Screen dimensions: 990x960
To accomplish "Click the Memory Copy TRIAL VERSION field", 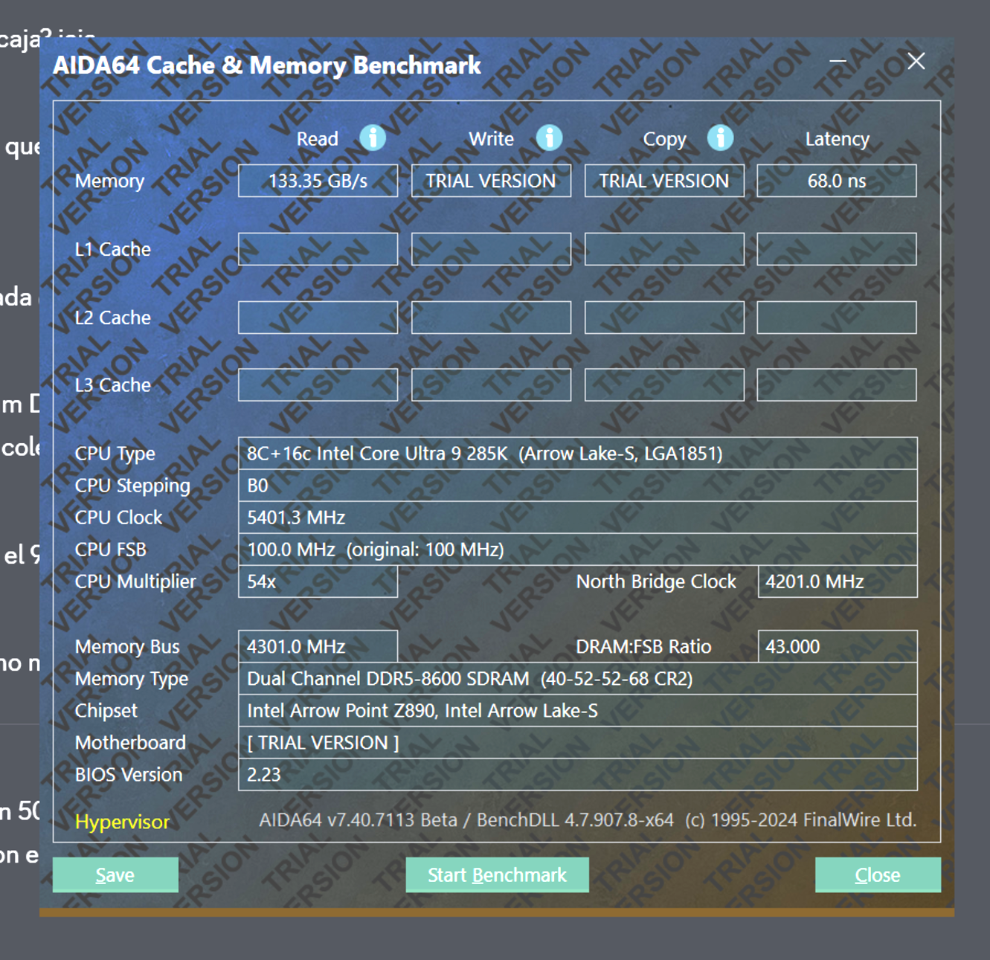I will click(x=664, y=181).
